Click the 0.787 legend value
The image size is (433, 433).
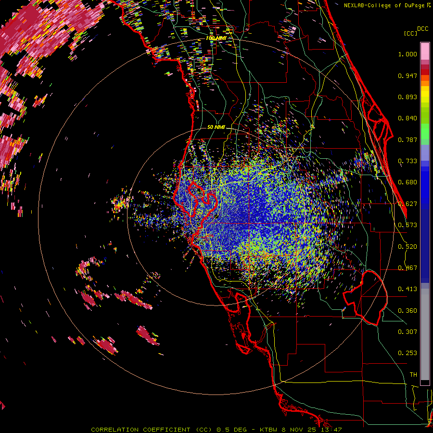408,140
